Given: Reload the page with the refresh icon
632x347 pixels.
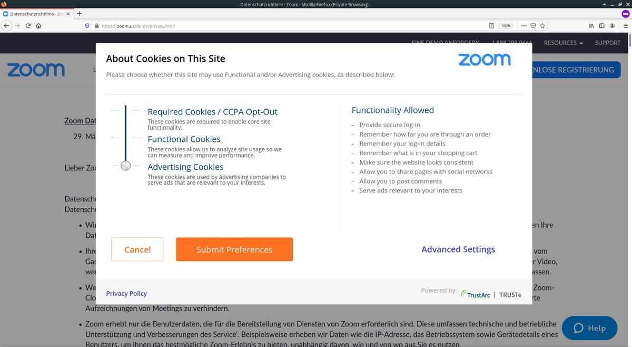Looking at the screenshot, I should 28,25.
